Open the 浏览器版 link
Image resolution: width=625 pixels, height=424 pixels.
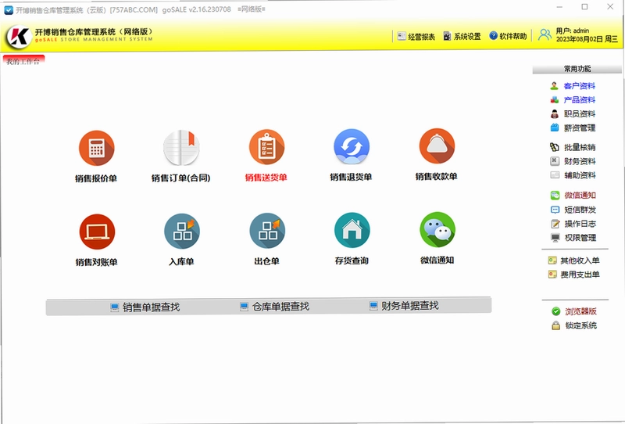(x=580, y=311)
